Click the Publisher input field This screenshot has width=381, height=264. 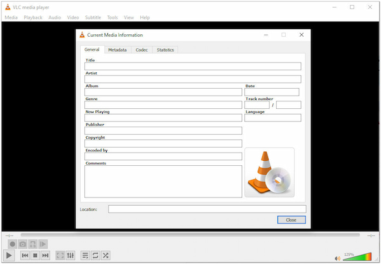[x=163, y=130]
